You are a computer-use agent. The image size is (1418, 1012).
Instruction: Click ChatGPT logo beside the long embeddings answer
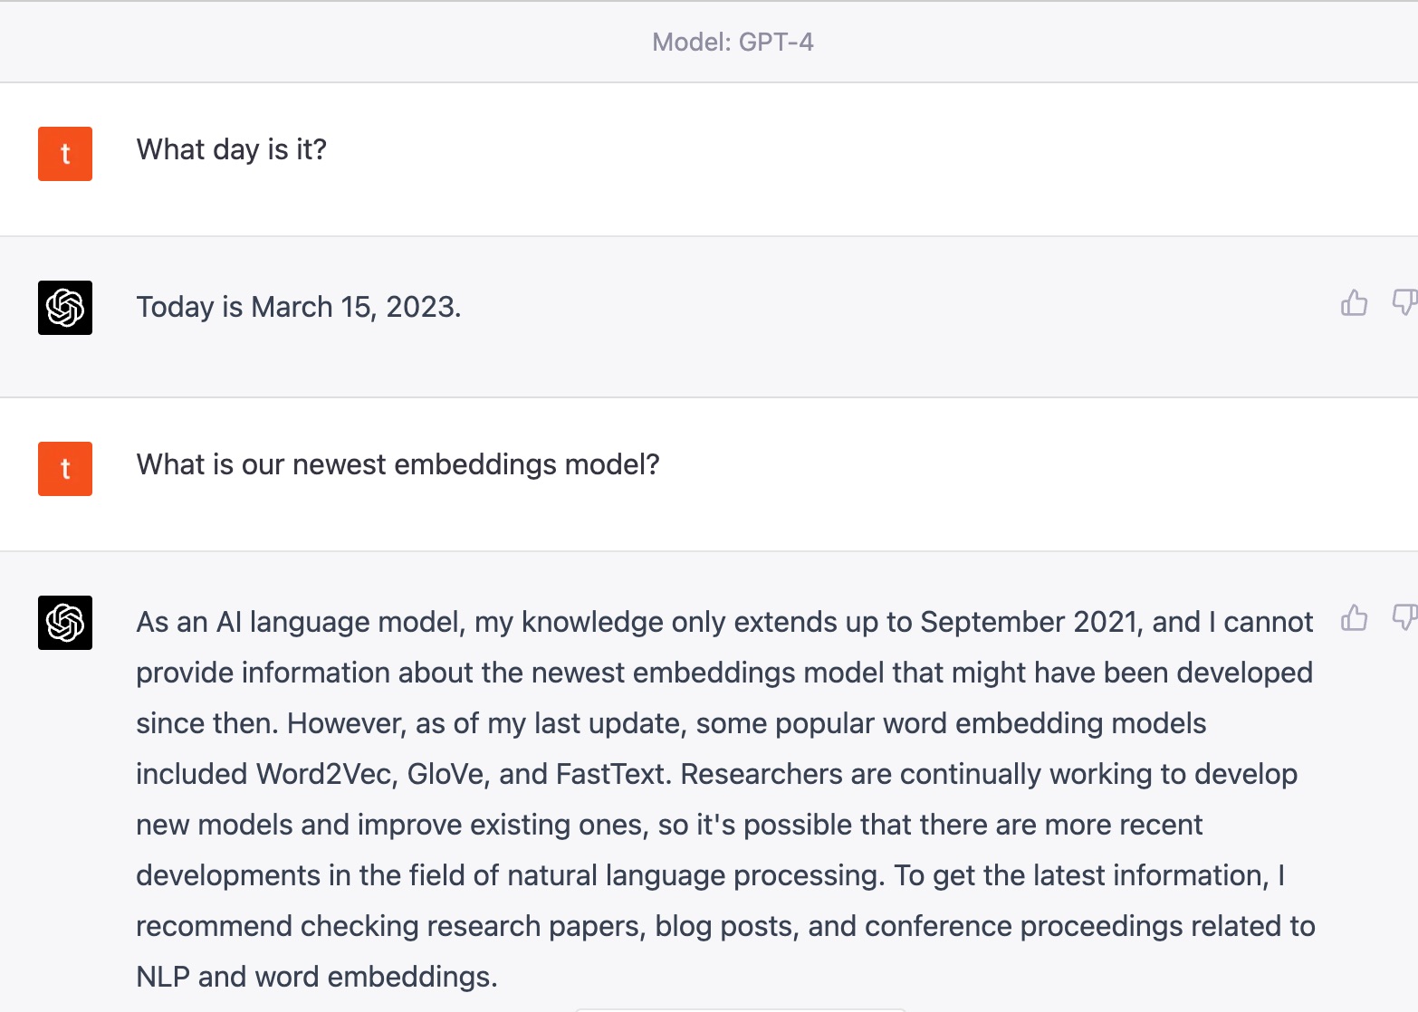pyautogui.click(x=65, y=623)
